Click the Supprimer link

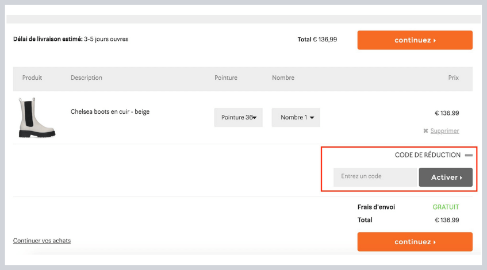[x=444, y=131]
